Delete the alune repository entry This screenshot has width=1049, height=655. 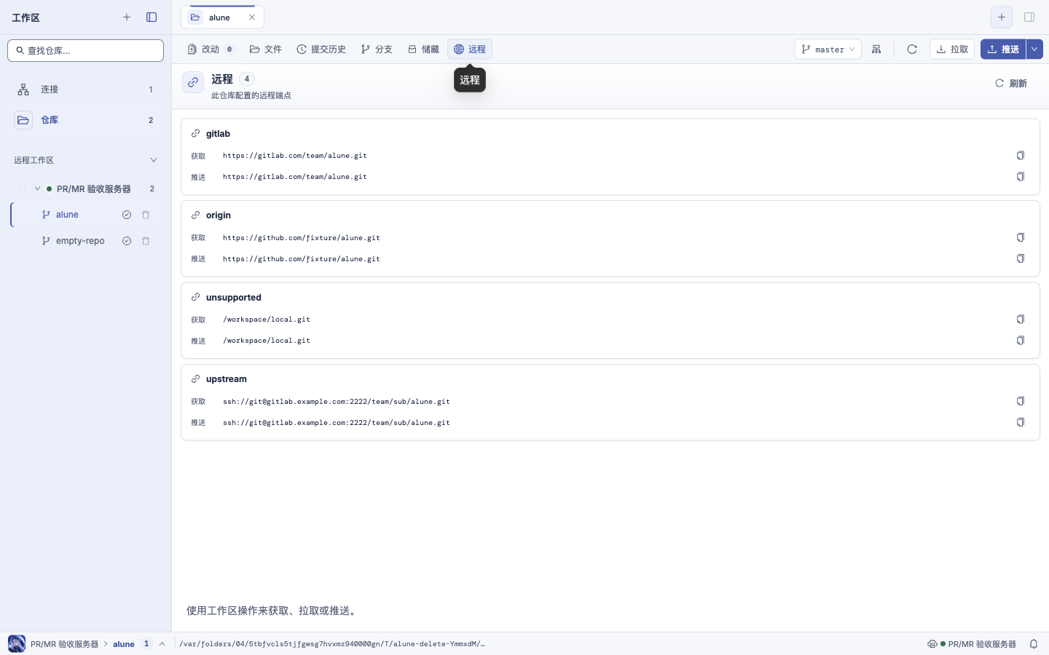146,215
